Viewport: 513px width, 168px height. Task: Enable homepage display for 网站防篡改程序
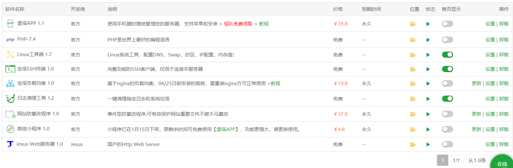447,114
